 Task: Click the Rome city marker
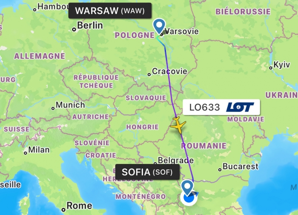point(63,210)
